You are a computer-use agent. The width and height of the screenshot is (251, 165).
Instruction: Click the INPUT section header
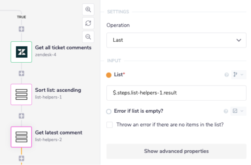(x=114, y=61)
